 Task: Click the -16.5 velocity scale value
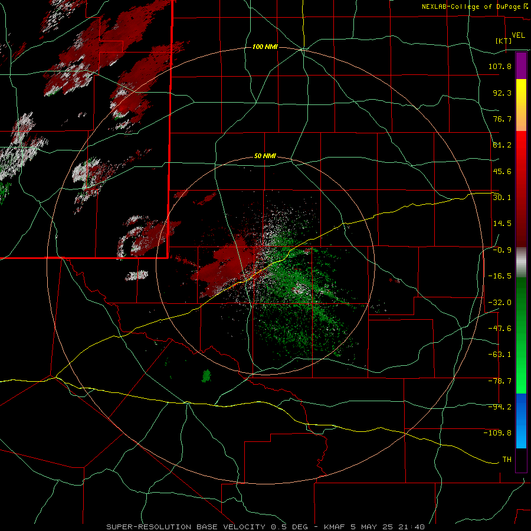tap(500, 276)
